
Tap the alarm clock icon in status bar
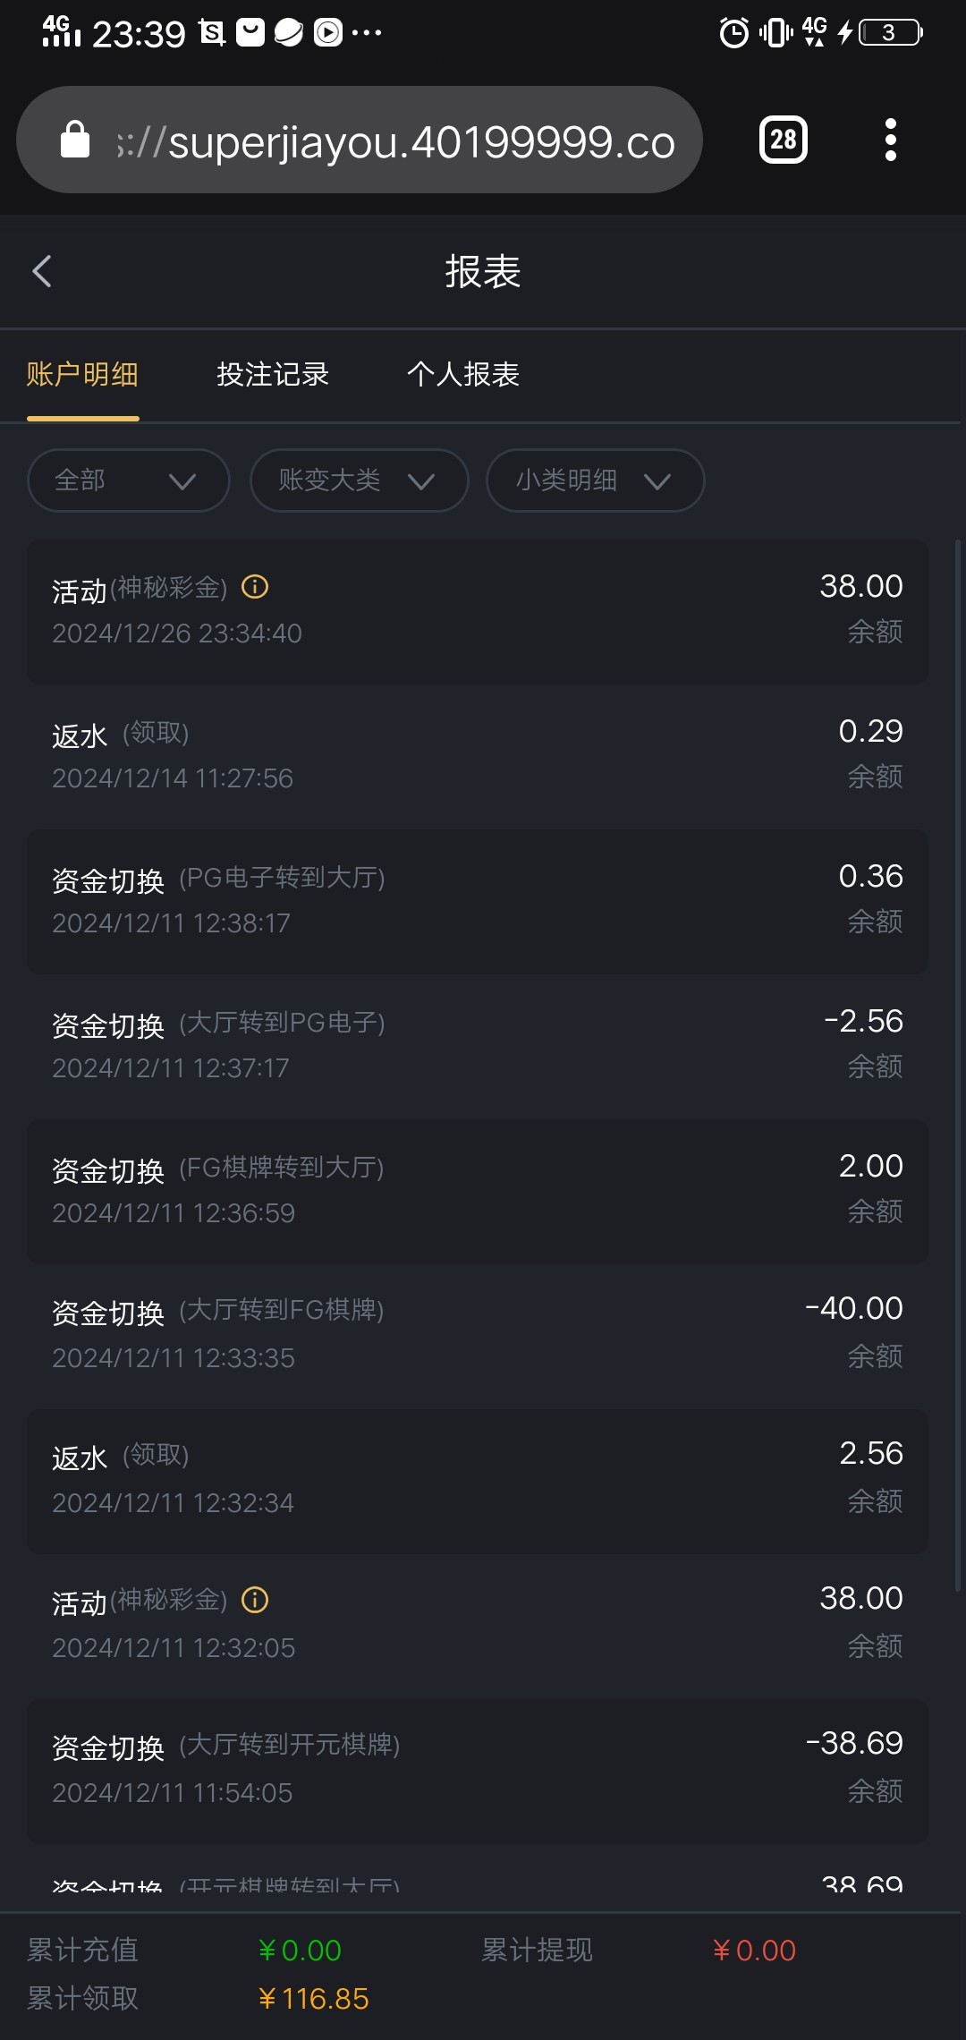[x=733, y=33]
